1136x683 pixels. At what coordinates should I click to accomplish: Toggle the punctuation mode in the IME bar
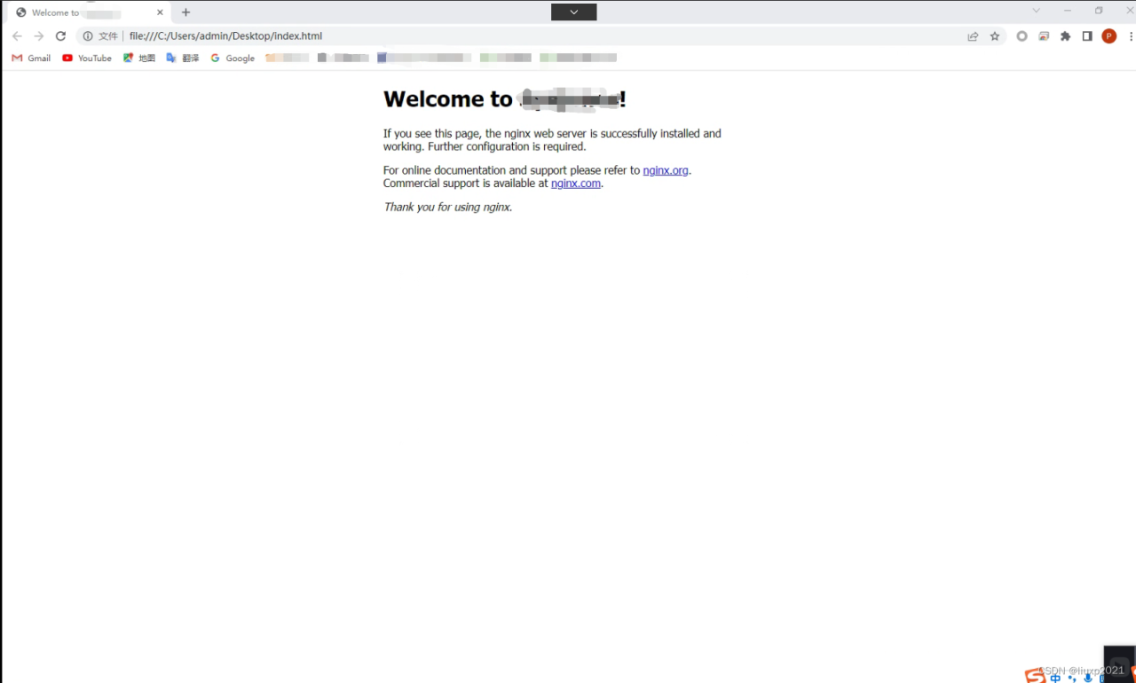pyautogui.click(x=1072, y=678)
